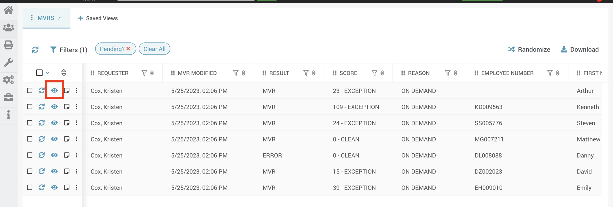Expand the select-all dropdown chevron
This screenshot has height=207, width=613.
[x=48, y=73]
